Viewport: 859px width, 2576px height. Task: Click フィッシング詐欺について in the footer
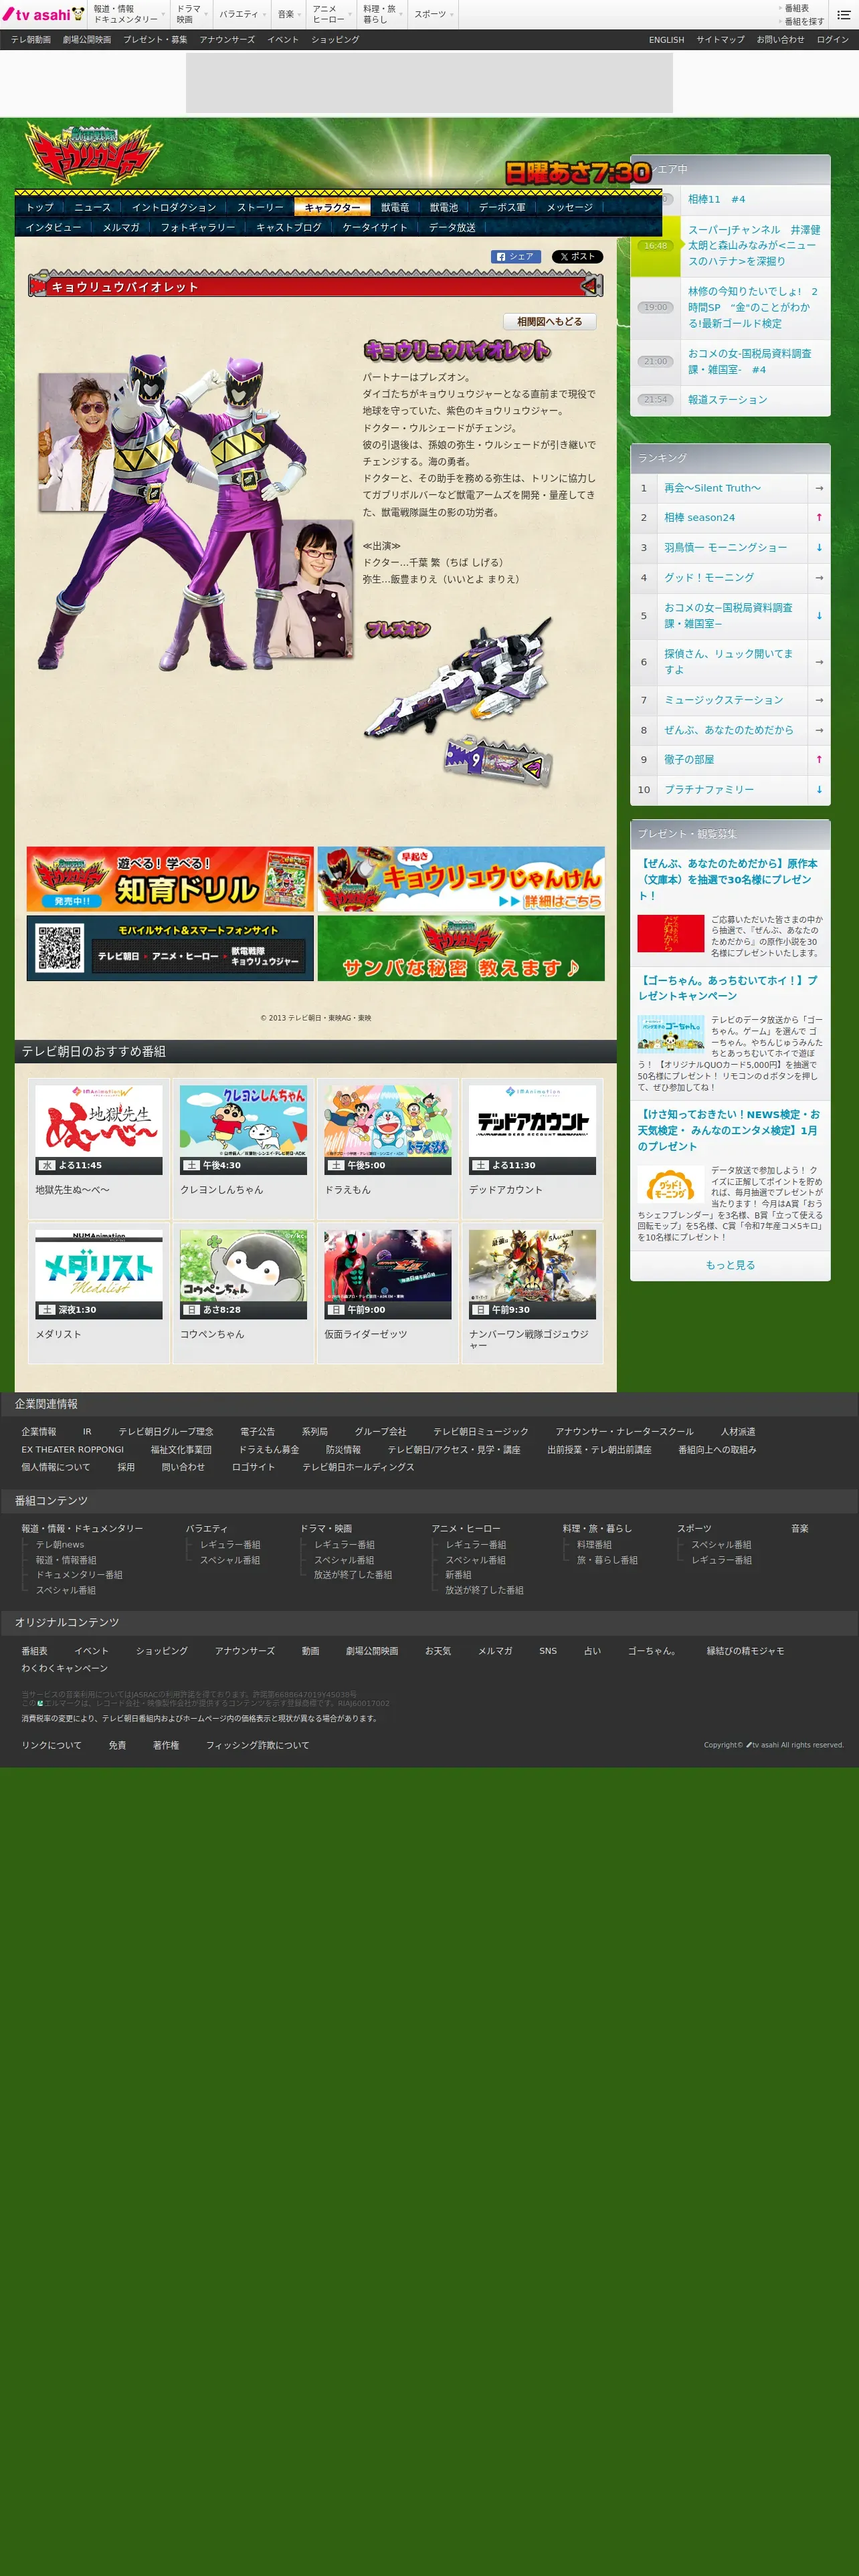click(x=257, y=1745)
